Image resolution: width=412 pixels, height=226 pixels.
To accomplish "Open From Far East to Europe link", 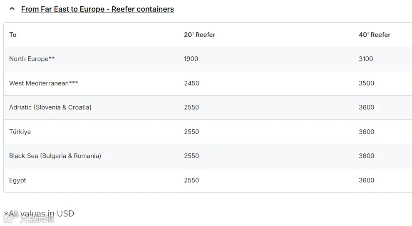I will click(97, 9).
